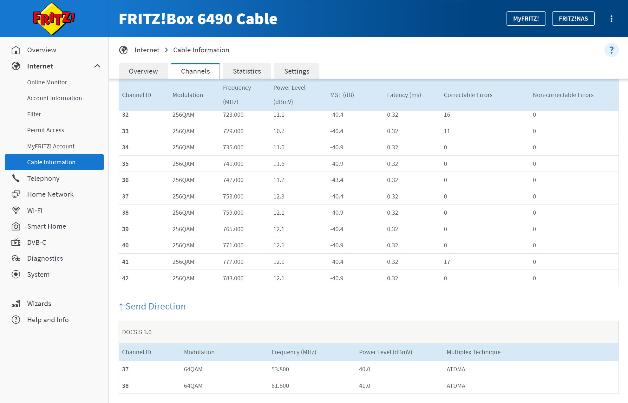This screenshot has width=628, height=403.
Task: Open Online Monitor in sidebar
Action: point(47,82)
